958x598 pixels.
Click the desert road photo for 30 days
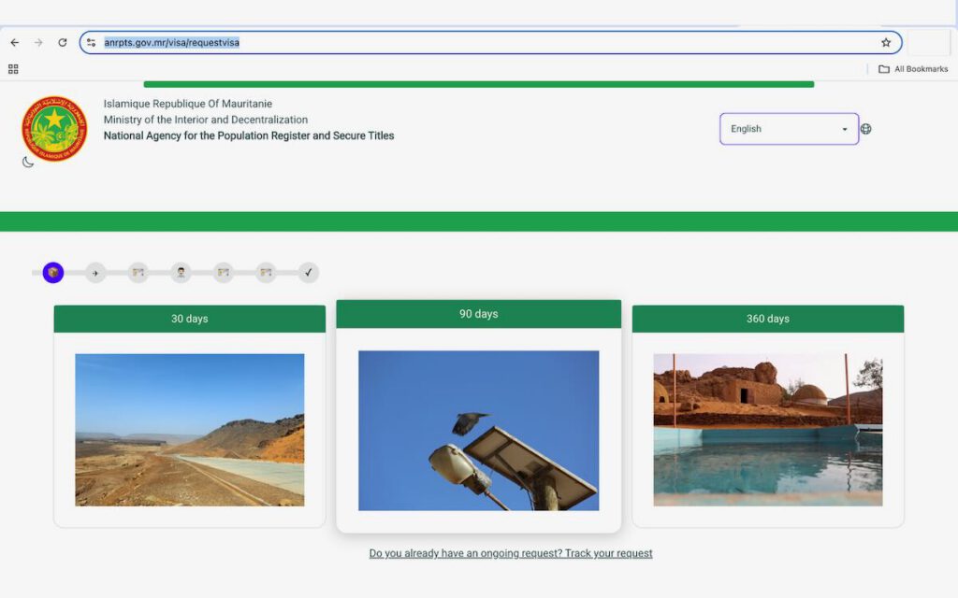(189, 430)
